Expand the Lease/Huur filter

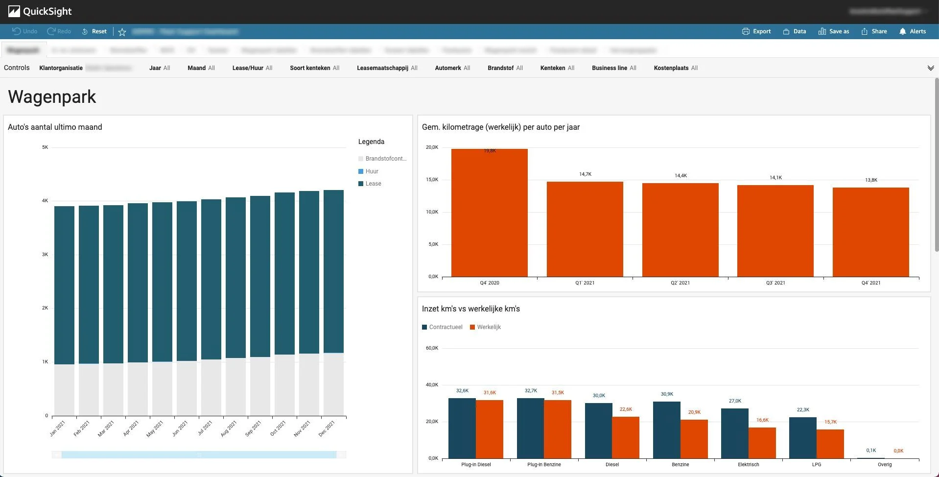point(252,68)
